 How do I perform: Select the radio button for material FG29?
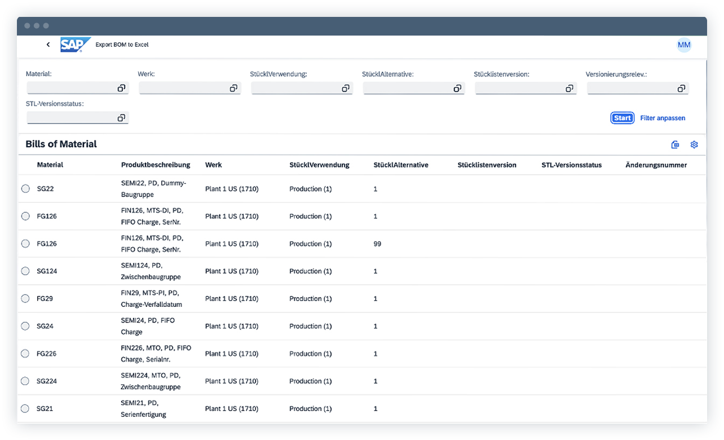point(25,298)
